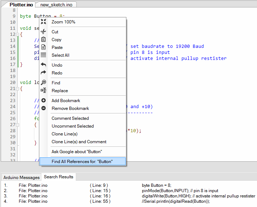Click the Copy clipboard icon
257x207 pixels.
click(44, 39)
